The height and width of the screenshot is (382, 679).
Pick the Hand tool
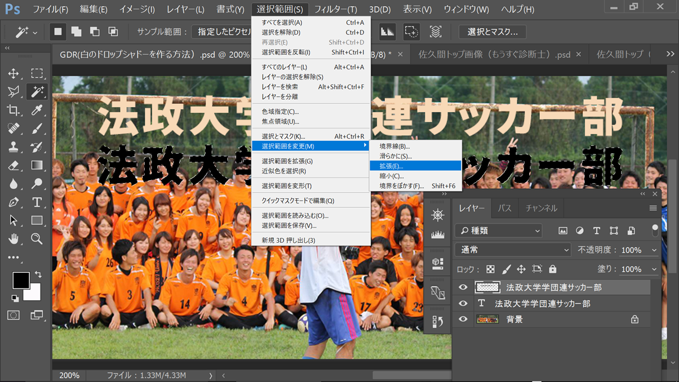(x=14, y=238)
